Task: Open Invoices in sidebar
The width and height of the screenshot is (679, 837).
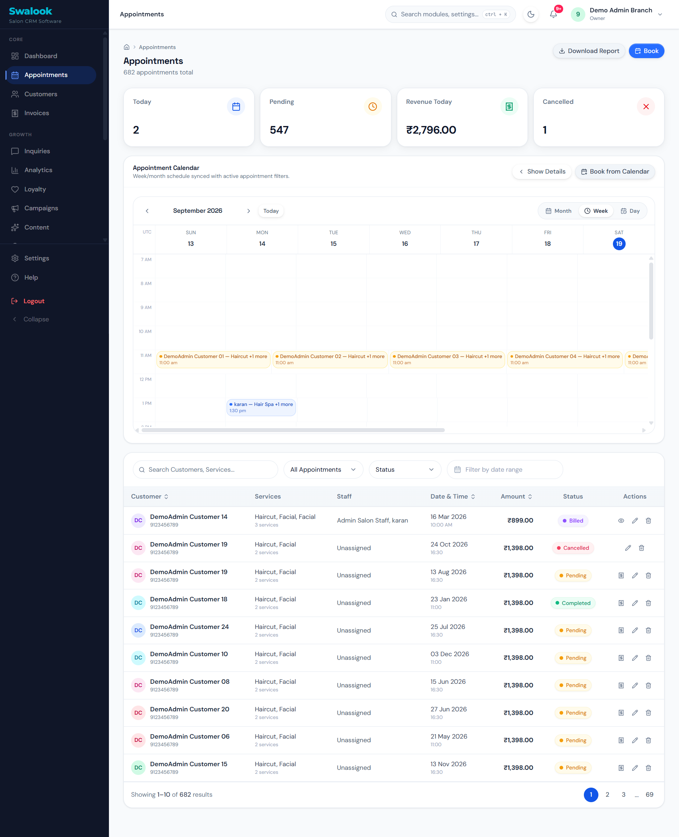Action: (51, 113)
